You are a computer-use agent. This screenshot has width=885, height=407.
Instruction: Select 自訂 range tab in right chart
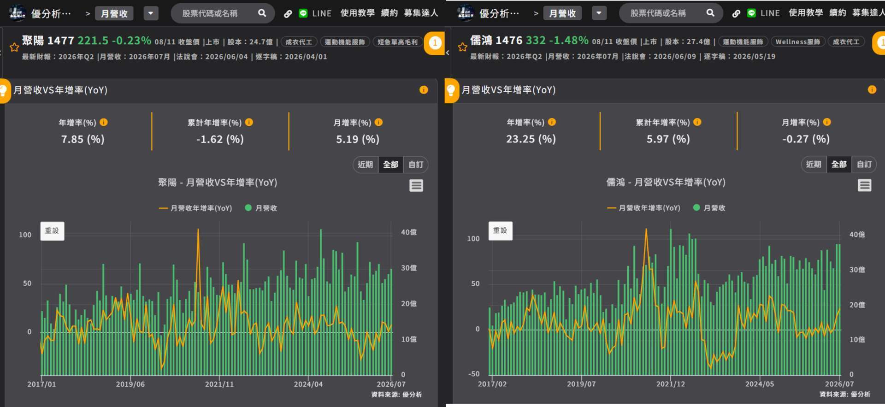(864, 165)
